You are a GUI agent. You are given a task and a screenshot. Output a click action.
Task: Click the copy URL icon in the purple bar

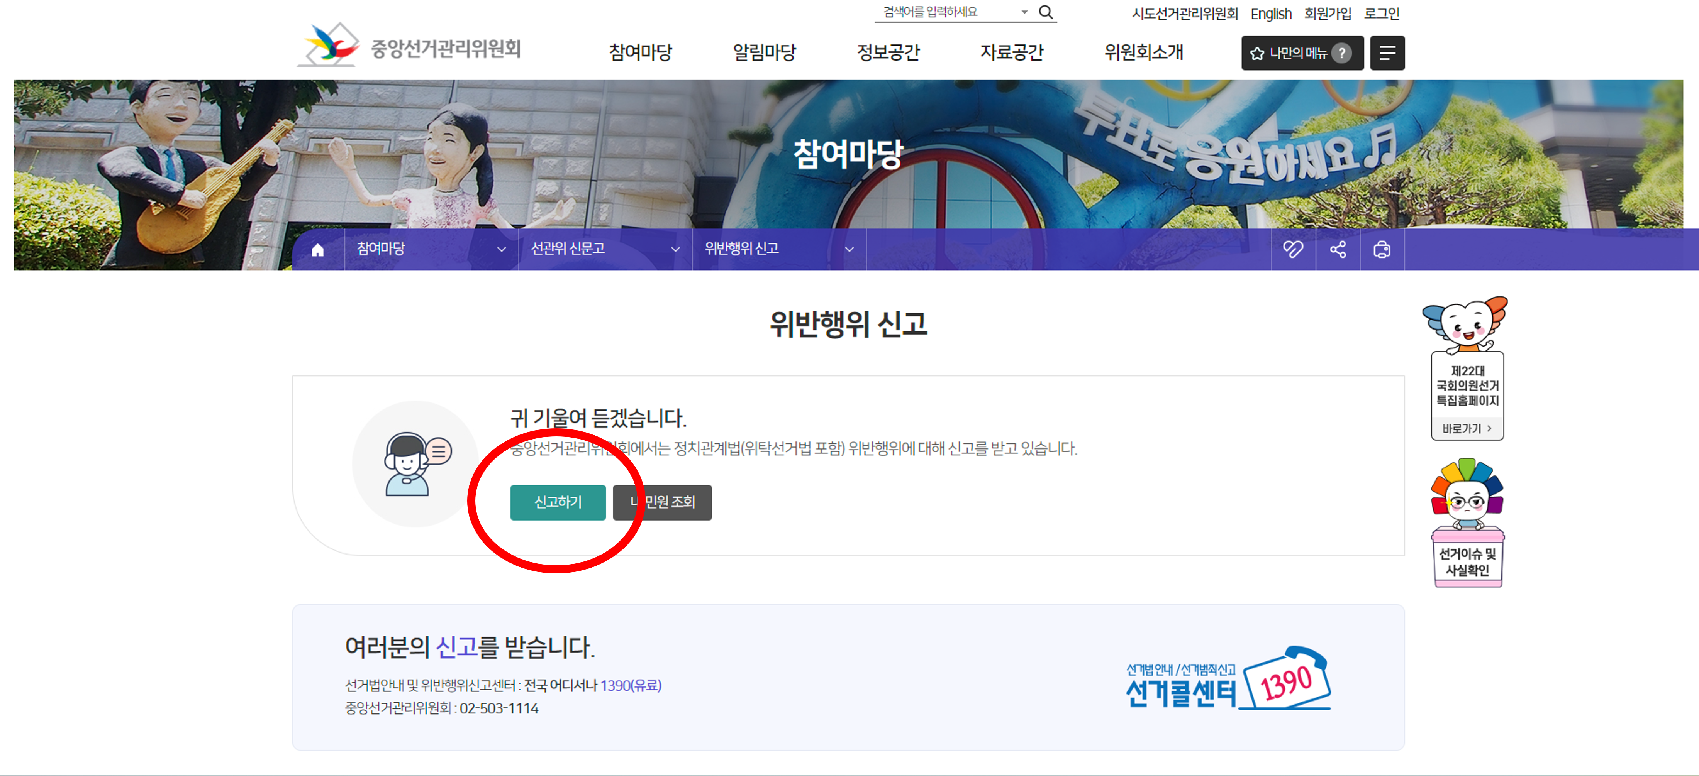[x=1294, y=249]
